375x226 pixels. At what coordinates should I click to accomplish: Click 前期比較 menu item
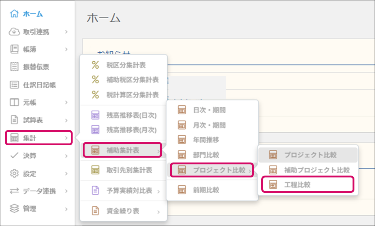click(206, 190)
